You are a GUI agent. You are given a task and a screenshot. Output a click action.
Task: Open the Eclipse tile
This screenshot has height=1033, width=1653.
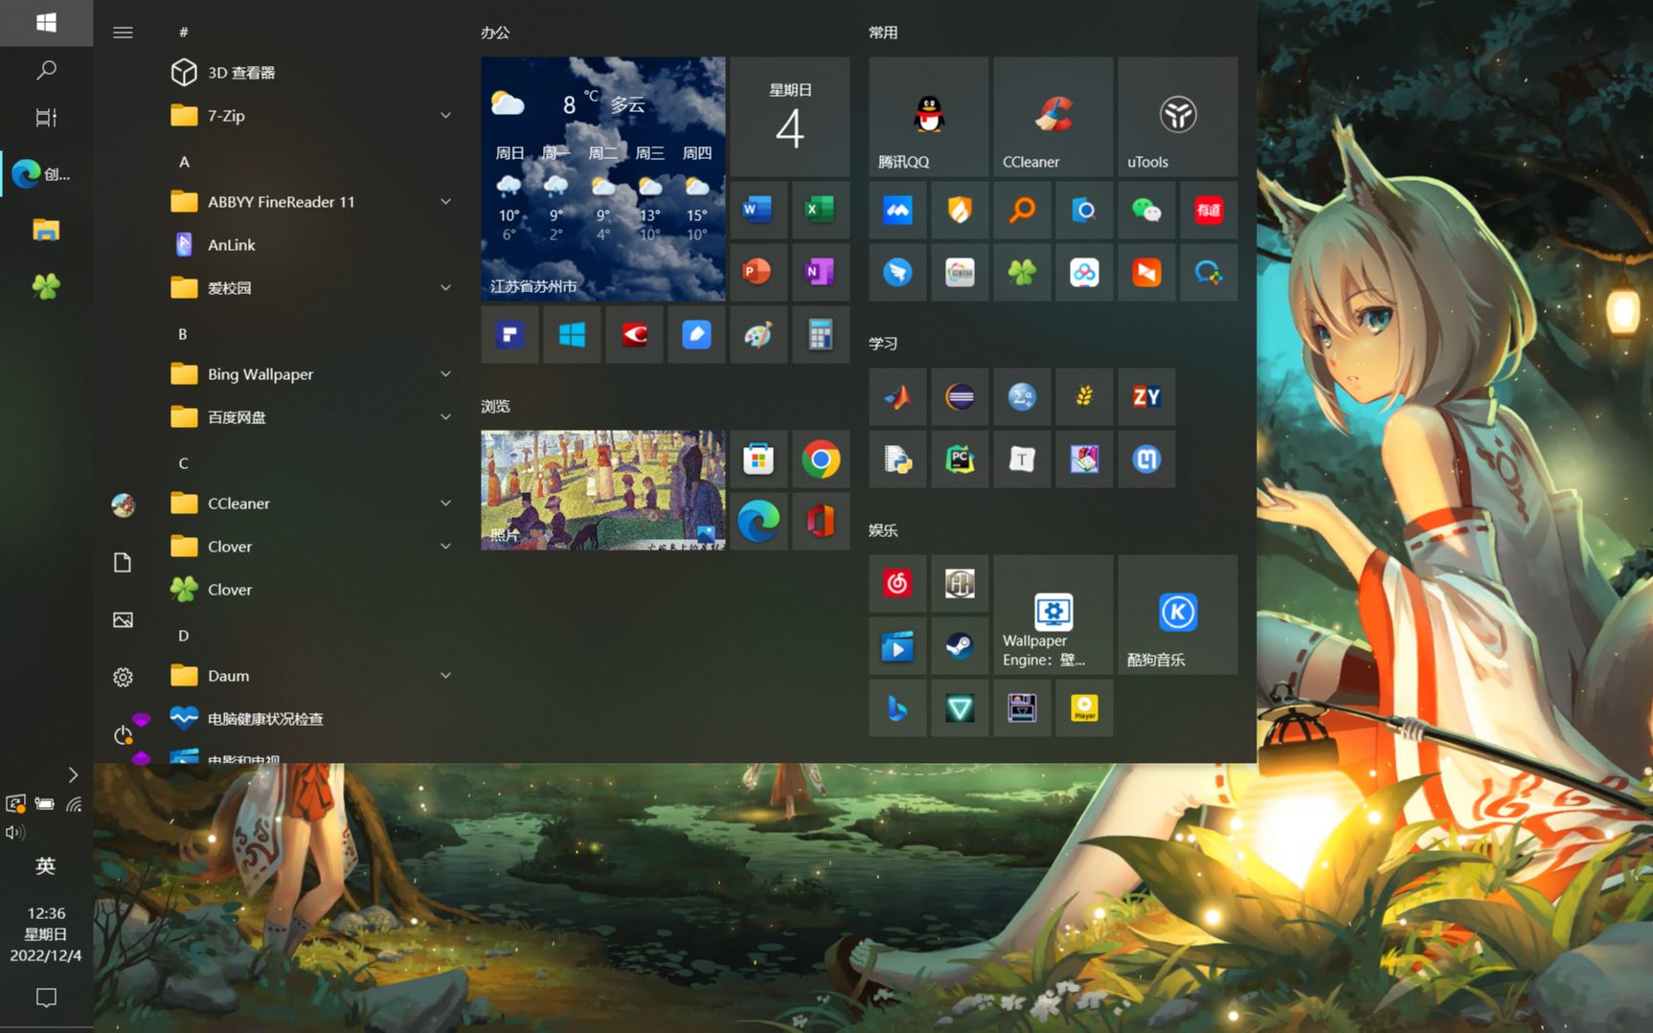[x=960, y=396]
